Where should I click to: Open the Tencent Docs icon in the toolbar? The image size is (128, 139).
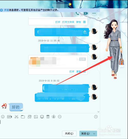coord(29,117)
